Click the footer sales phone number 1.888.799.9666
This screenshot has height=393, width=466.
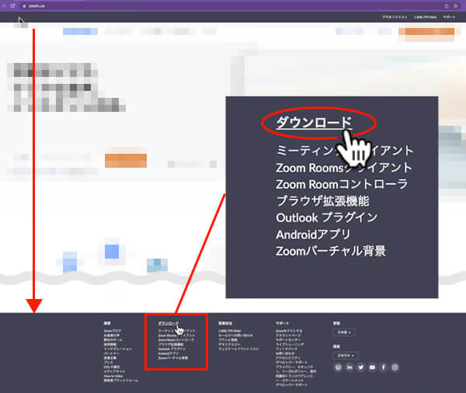click(x=230, y=331)
